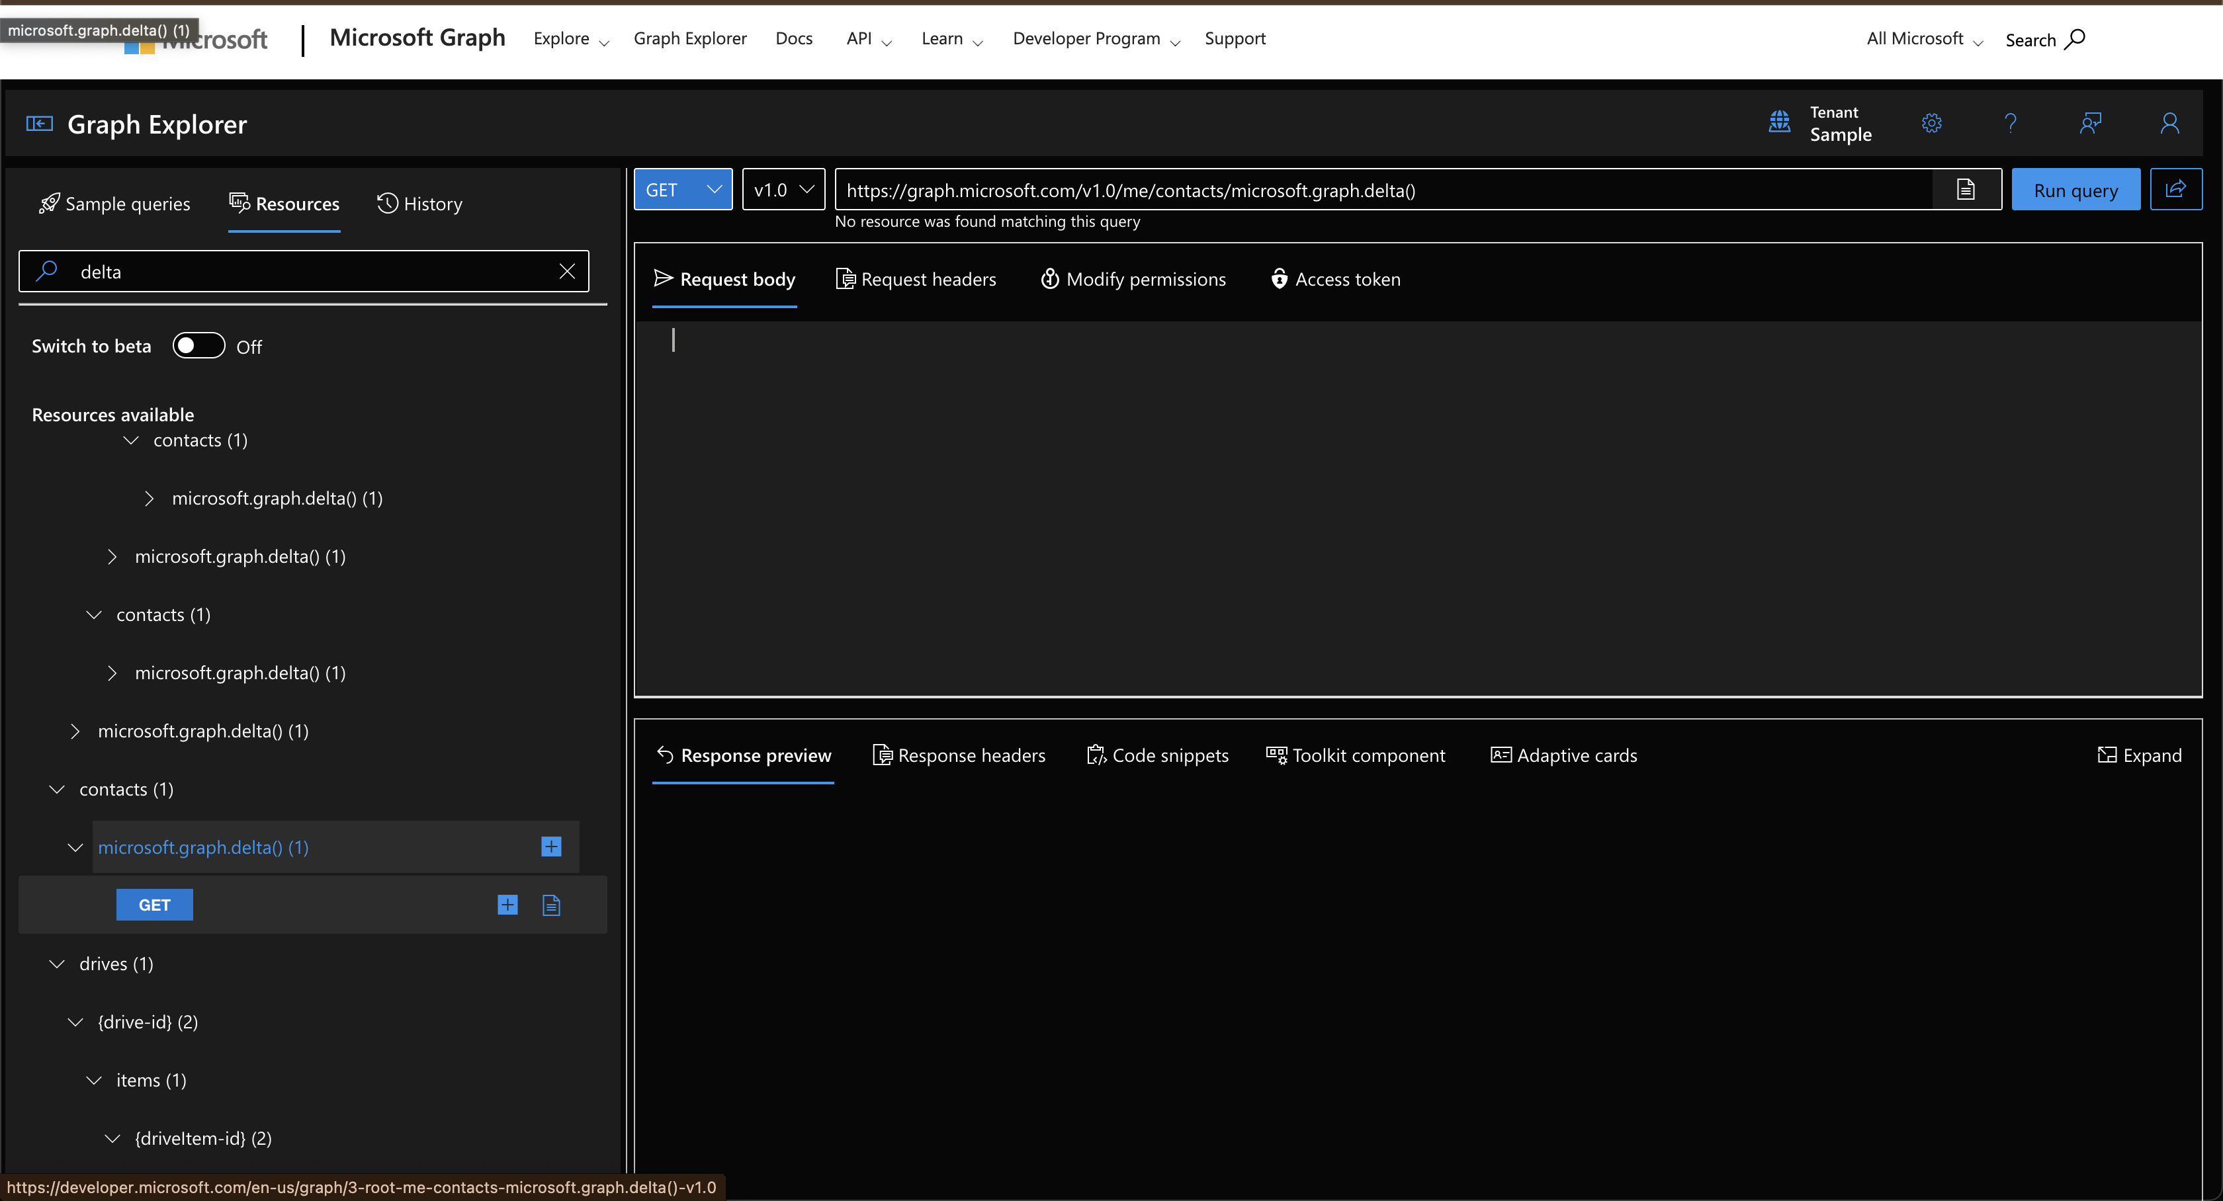This screenshot has width=2223, height=1201.
Task: Add GET request to collection plus icon
Action: pos(507,904)
